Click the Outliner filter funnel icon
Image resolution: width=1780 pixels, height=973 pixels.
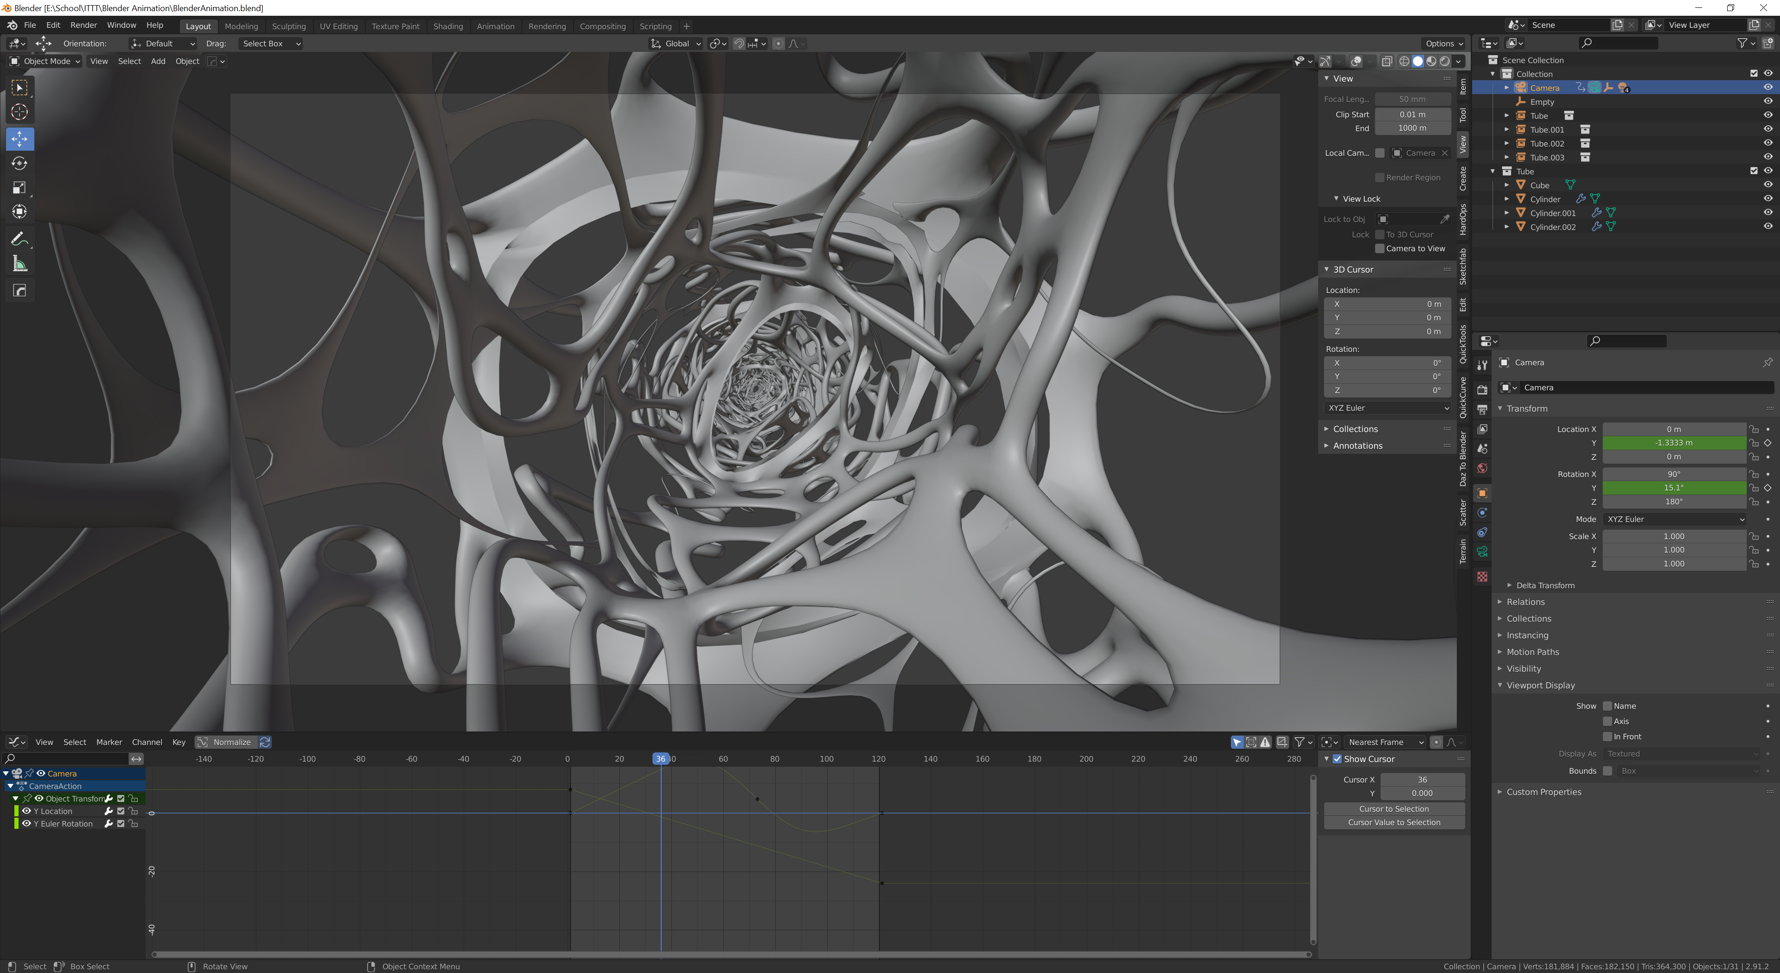(x=1742, y=43)
